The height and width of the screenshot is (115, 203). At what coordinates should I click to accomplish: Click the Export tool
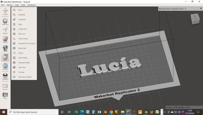[x=5, y=87]
